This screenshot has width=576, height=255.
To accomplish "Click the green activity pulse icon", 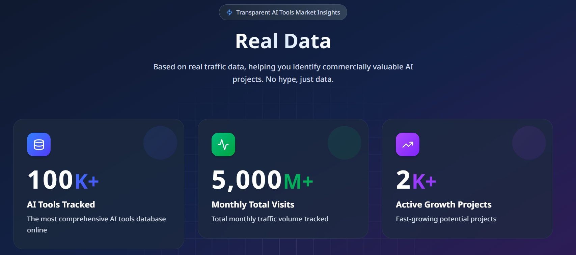I will [223, 145].
